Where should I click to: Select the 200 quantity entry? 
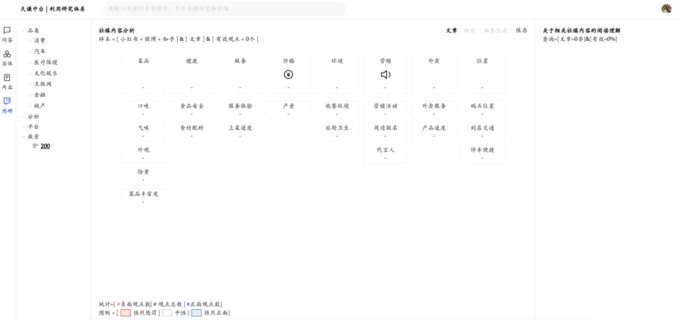point(45,146)
